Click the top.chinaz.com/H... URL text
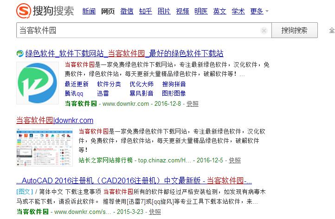This screenshot has height=219, width=335. [165, 160]
